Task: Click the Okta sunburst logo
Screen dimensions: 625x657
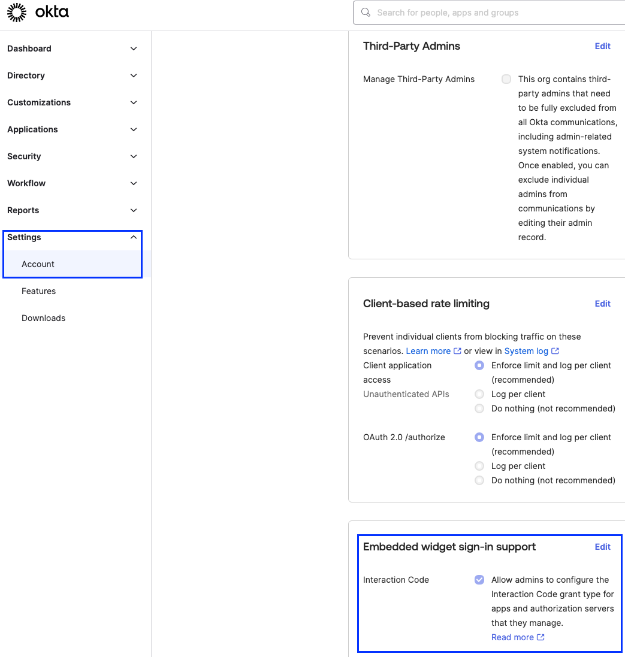Action: pos(17,12)
